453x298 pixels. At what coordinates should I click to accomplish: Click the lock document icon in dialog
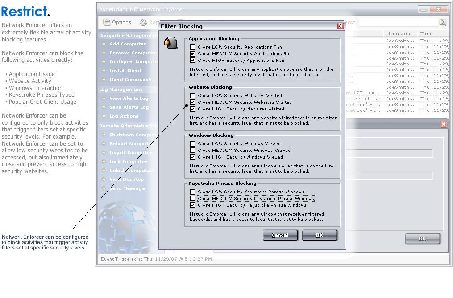pos(168,42)
